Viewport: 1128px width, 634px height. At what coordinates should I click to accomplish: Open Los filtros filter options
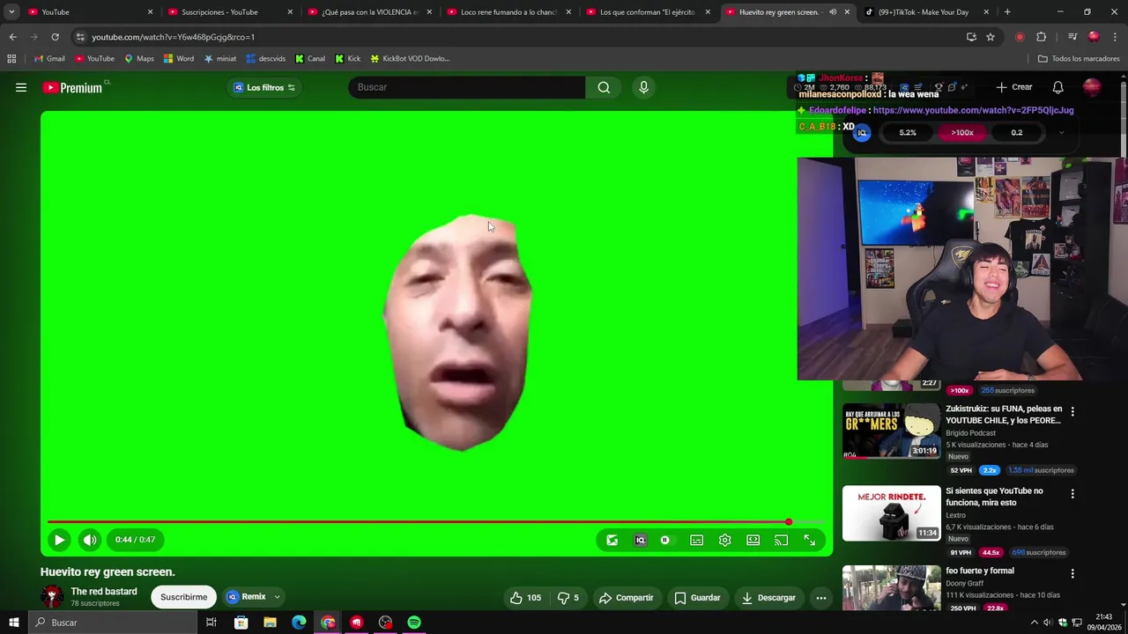(x=263, y=87)
